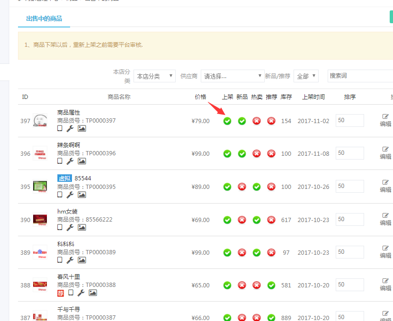
Task: Toggle 上架 status for product 397
Action: point(227,121)
